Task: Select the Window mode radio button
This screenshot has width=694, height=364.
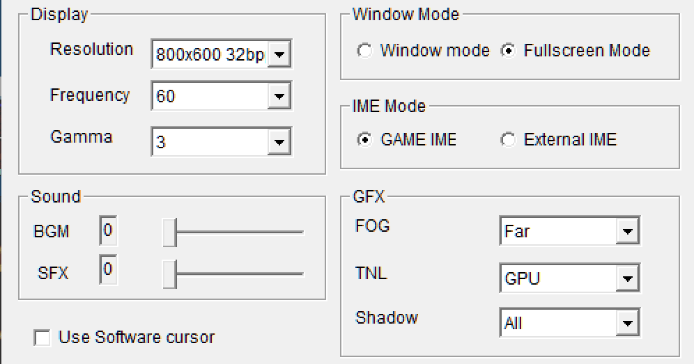Action: point(364,50)
